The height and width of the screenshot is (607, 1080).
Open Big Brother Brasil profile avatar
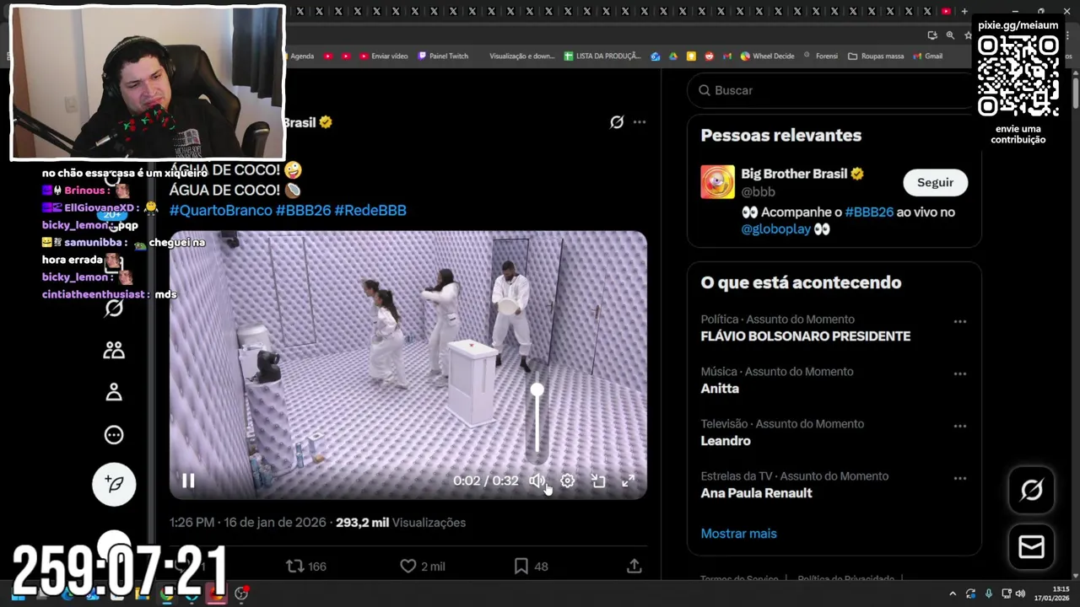(x=717, y=182)
